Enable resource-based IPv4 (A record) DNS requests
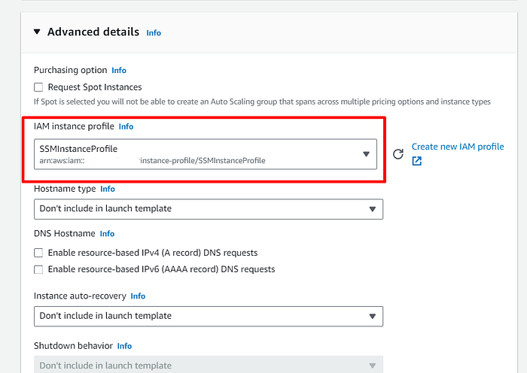The width and height of the screenshot is (527, 373). point(39,253)
